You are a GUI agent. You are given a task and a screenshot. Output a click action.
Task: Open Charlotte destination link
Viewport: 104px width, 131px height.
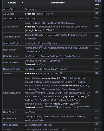click(29, 35)
